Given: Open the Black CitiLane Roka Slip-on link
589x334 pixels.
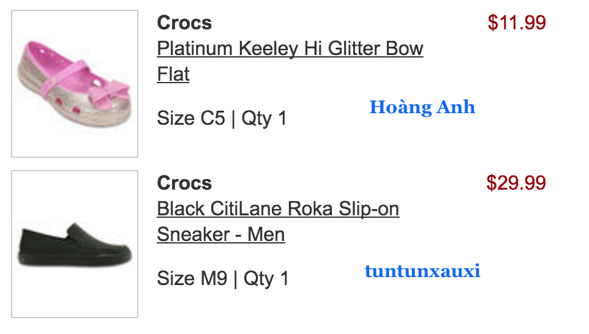Looking at the screenshot, I should tap(278, 209).
